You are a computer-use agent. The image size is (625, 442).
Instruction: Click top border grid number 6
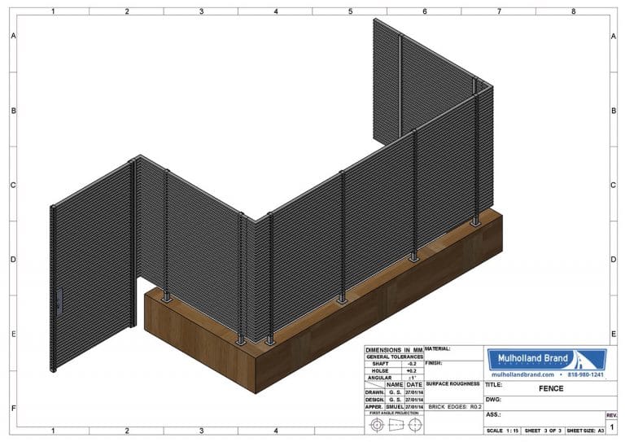point(425,11)
